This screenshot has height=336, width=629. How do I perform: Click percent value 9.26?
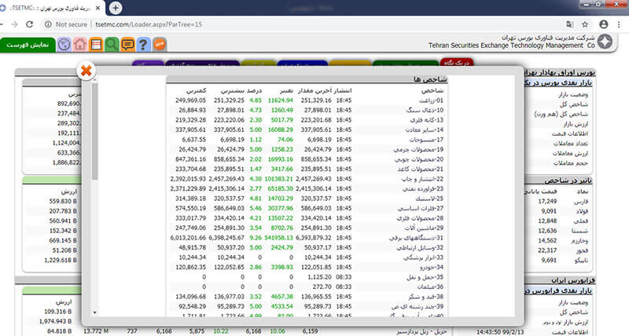[x=256, y=238]
